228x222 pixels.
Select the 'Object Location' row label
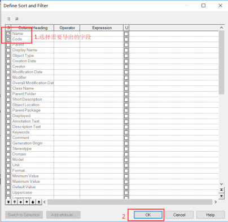pos(26,105)
